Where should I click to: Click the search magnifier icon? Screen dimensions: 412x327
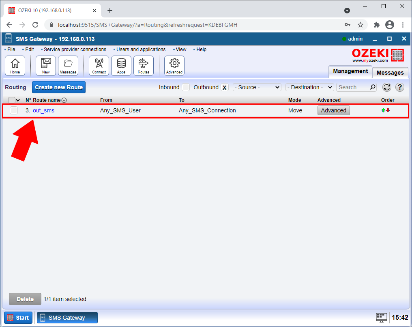pyautogui.click(x=373, y=87)
